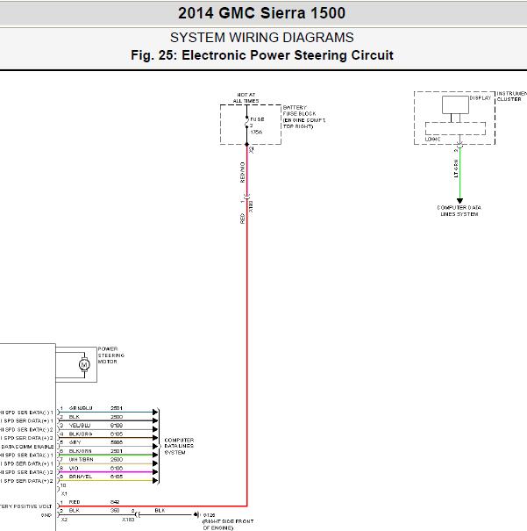Click the "X1" connector label
The height and width of the screenshot is (531, 527).
coord(64,494)
